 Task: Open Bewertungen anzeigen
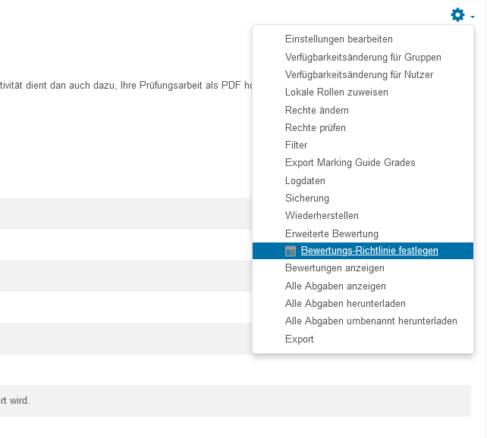pos(335,267)
